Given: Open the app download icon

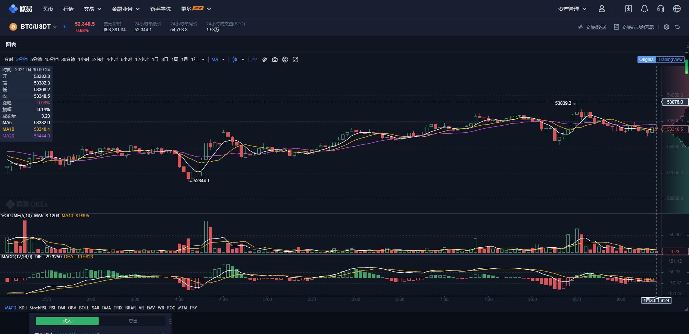Looking at the screenshot, I should pos(629,8).
